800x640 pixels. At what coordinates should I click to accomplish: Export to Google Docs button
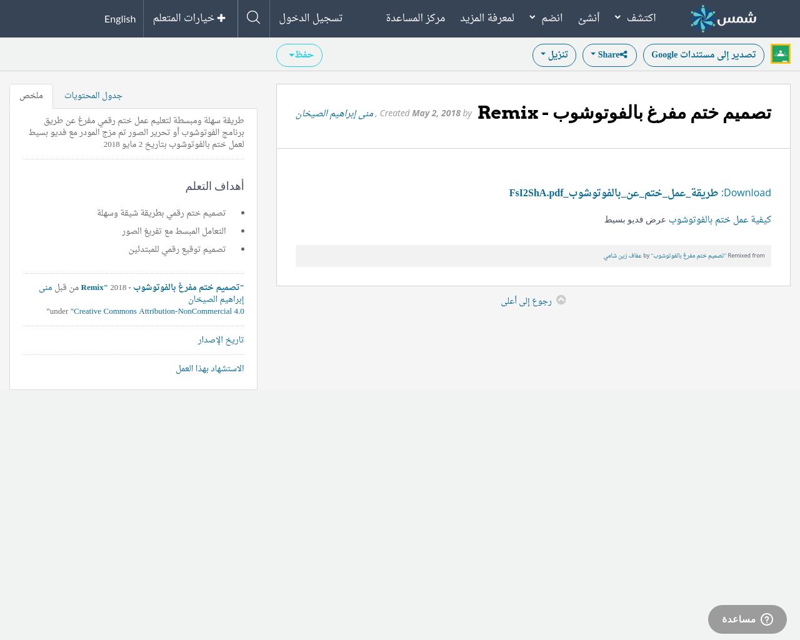point(703,55)
